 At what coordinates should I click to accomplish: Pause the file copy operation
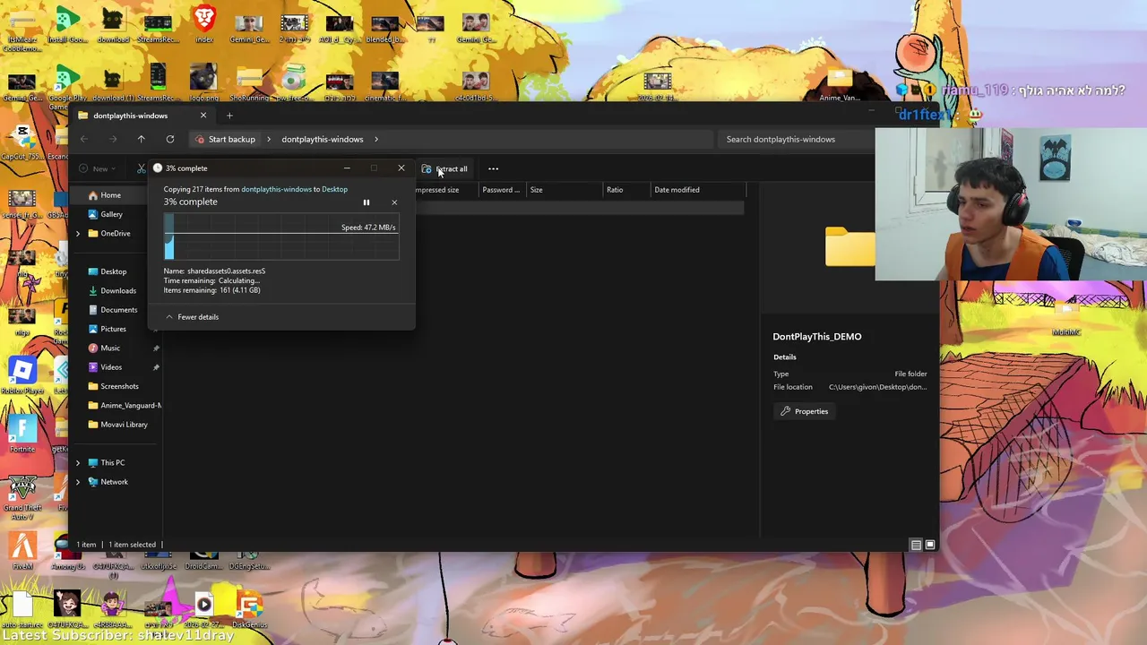point(366,202)
